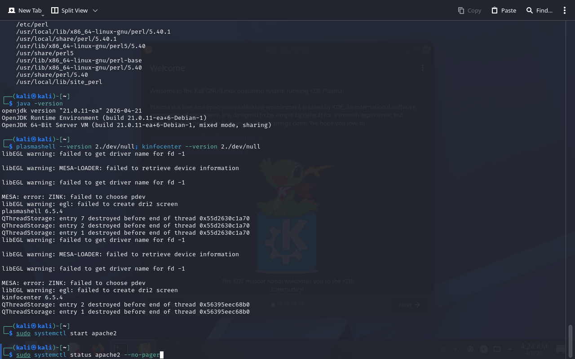The width and height of the screenshot is (575, 359).
Task: Click the 'kinfocenter 6.5.4' output line
Action: pos(32,298)
